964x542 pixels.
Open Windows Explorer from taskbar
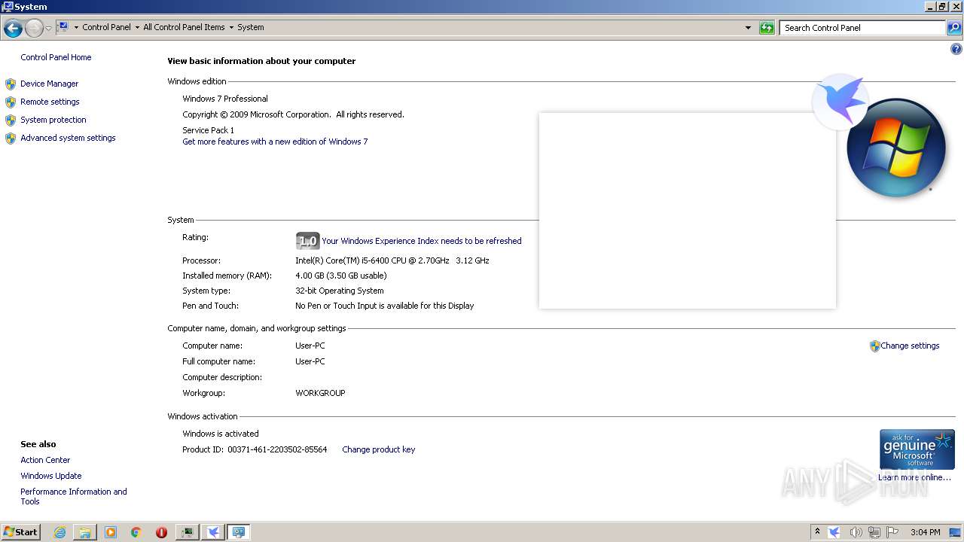pyautogui.click(x=85, y=532)
